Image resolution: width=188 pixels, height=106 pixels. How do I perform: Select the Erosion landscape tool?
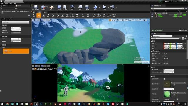coord(53,15)
